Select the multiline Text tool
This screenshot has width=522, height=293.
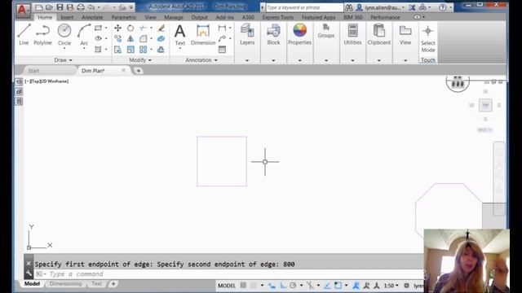click(179, 34)
